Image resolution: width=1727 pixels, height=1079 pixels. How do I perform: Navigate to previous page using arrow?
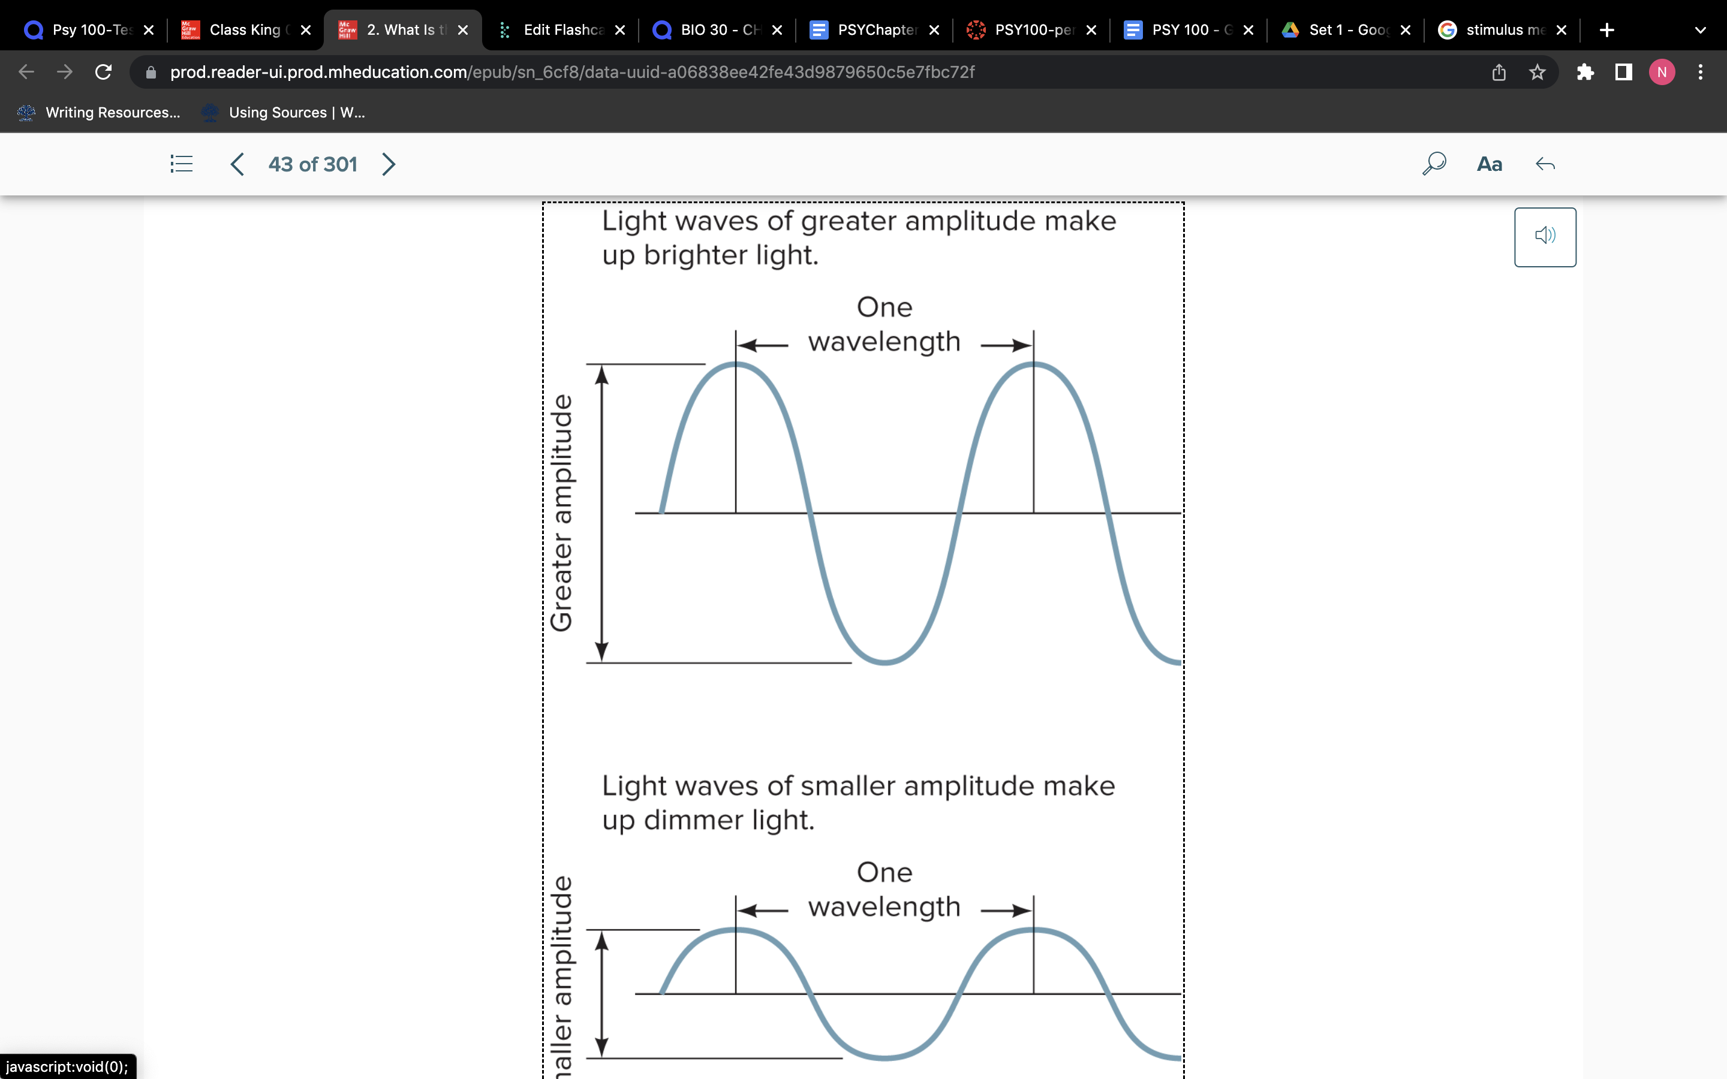point(235,164)
